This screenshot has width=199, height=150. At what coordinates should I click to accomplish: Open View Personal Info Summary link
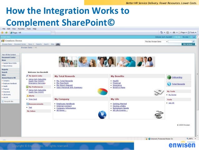click(70, 87)
